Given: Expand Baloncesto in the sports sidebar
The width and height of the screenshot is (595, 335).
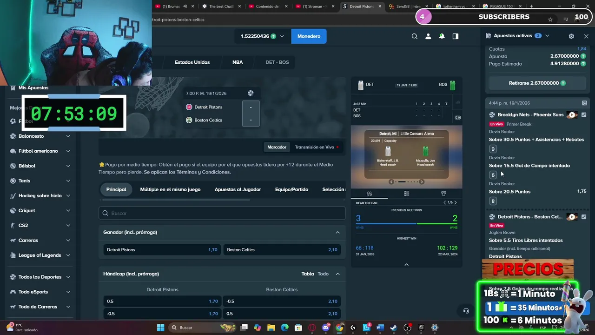Looking at the screenshot, I should pos(68,136).
